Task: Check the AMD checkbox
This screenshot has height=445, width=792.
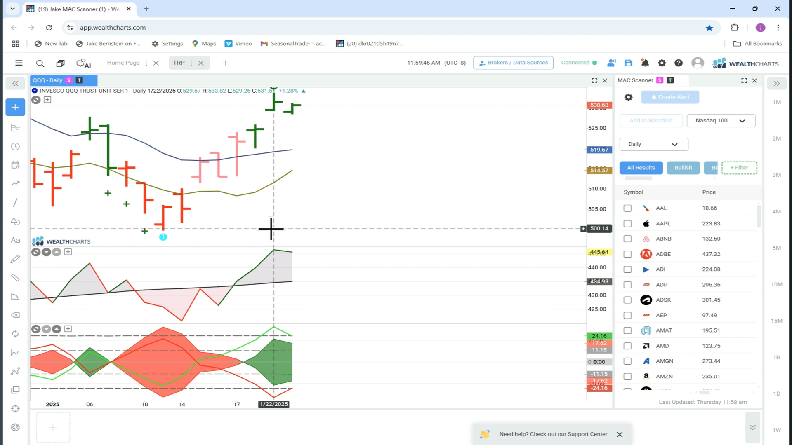Action: tap(627, 346)
